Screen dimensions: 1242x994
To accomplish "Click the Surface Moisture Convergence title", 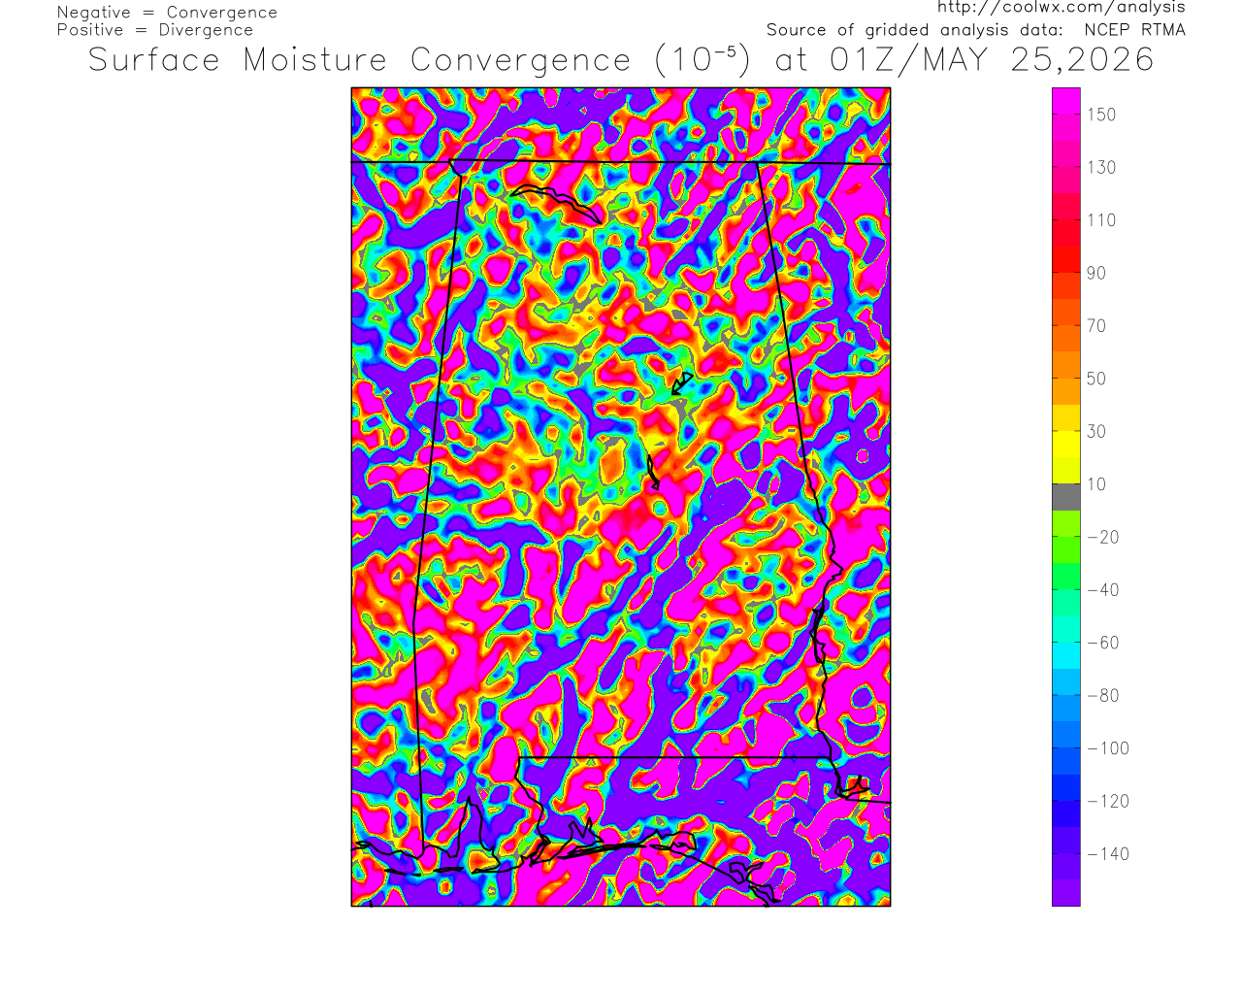I will (x=359, y=60).
